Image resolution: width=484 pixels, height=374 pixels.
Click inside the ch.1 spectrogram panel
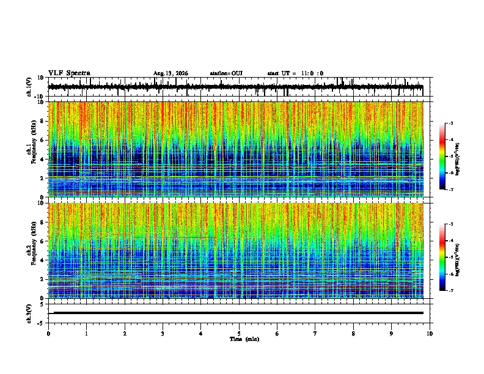(x=236, y=149)
